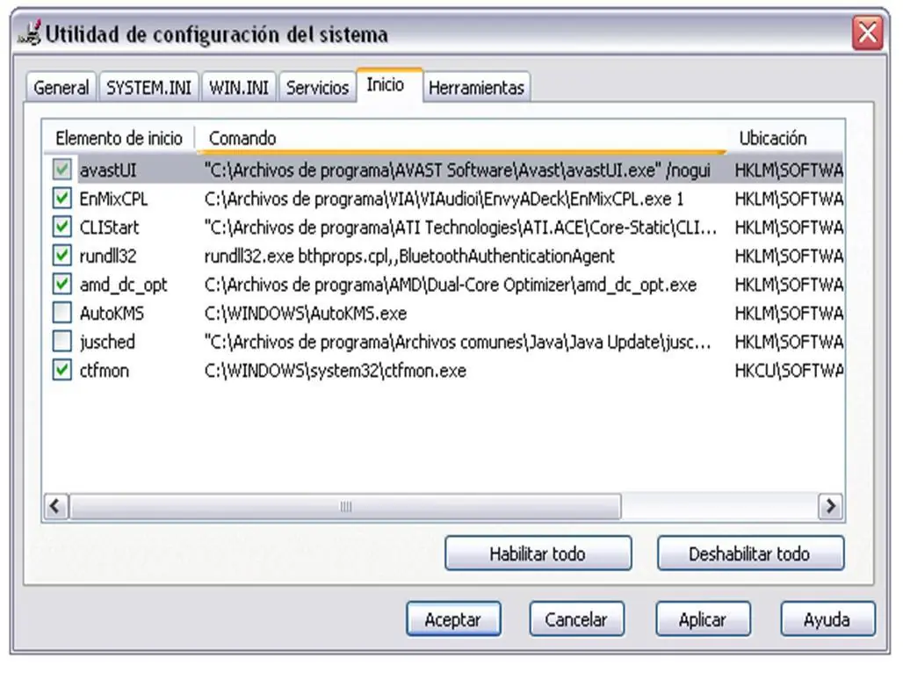Viewport: 903px width, 673px height.
Task: Click the left arrow of horizontal scrollbar
Action: click(x=56, y=506)
